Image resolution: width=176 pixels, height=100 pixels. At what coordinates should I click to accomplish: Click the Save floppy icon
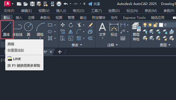[x=32, y=4]
